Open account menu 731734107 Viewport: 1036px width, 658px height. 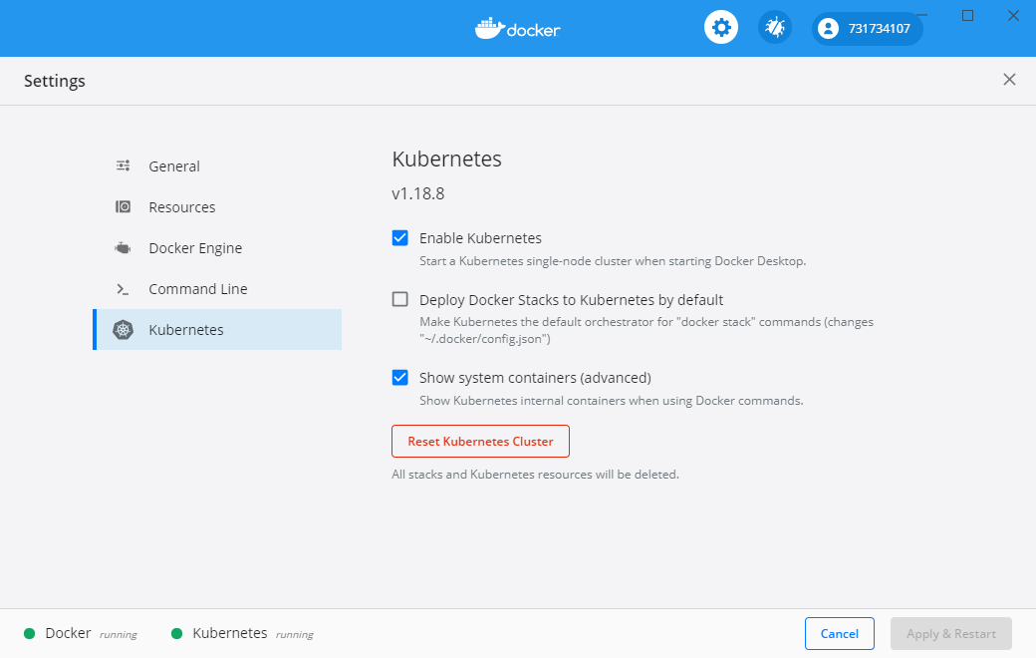(x=867, y=29)
